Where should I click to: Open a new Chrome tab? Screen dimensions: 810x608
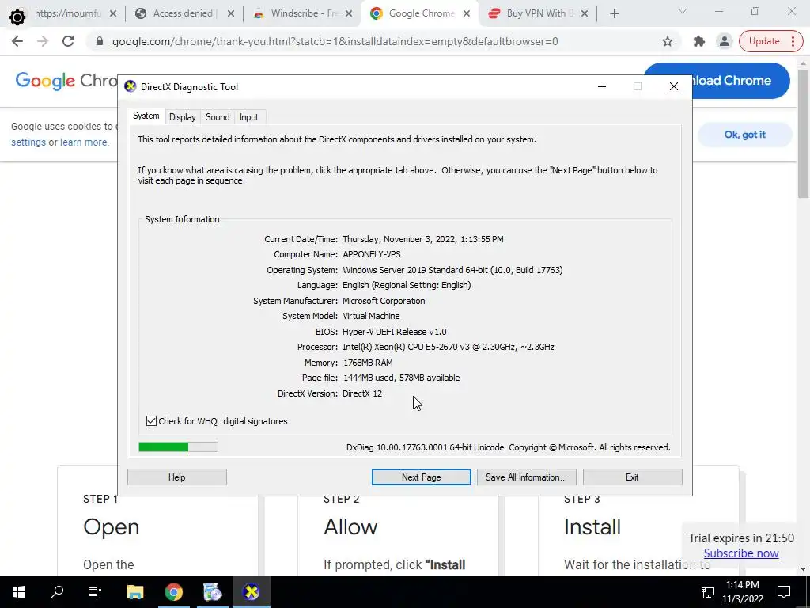click(614, 14)
